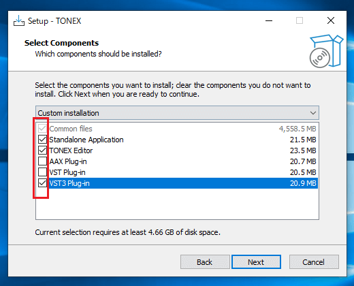Enable the VST Plug-in checkbox
Viewport: 354px width, 286px height.
[42, 172]
